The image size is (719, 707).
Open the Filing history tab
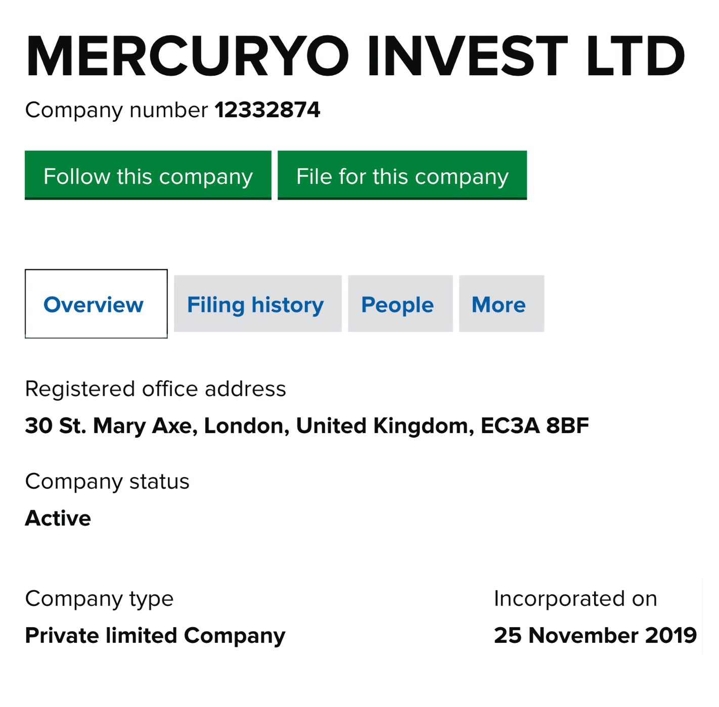(x=257, y=304)
